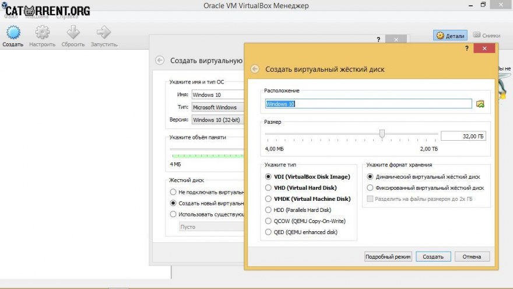The width and height of the screenshot is (513, 289).
Task: Choose Фиксированный виртуальный жёсткий диск
Action: pyautogui.click(x=426, y=188)
